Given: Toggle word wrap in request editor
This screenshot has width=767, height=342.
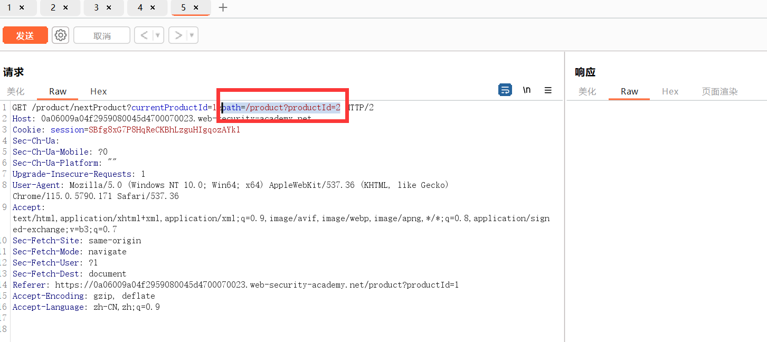Looking at the screenshot, I should click(505, 90).
